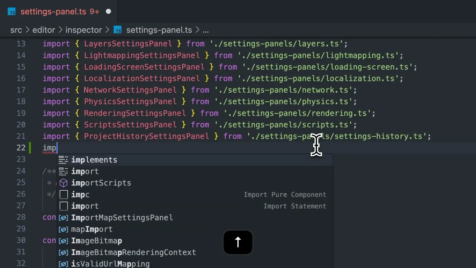This screenshot has width=476, height=268.
Task: Choose the 'implements' keyword suggestion
Action: tap(195, 160)
